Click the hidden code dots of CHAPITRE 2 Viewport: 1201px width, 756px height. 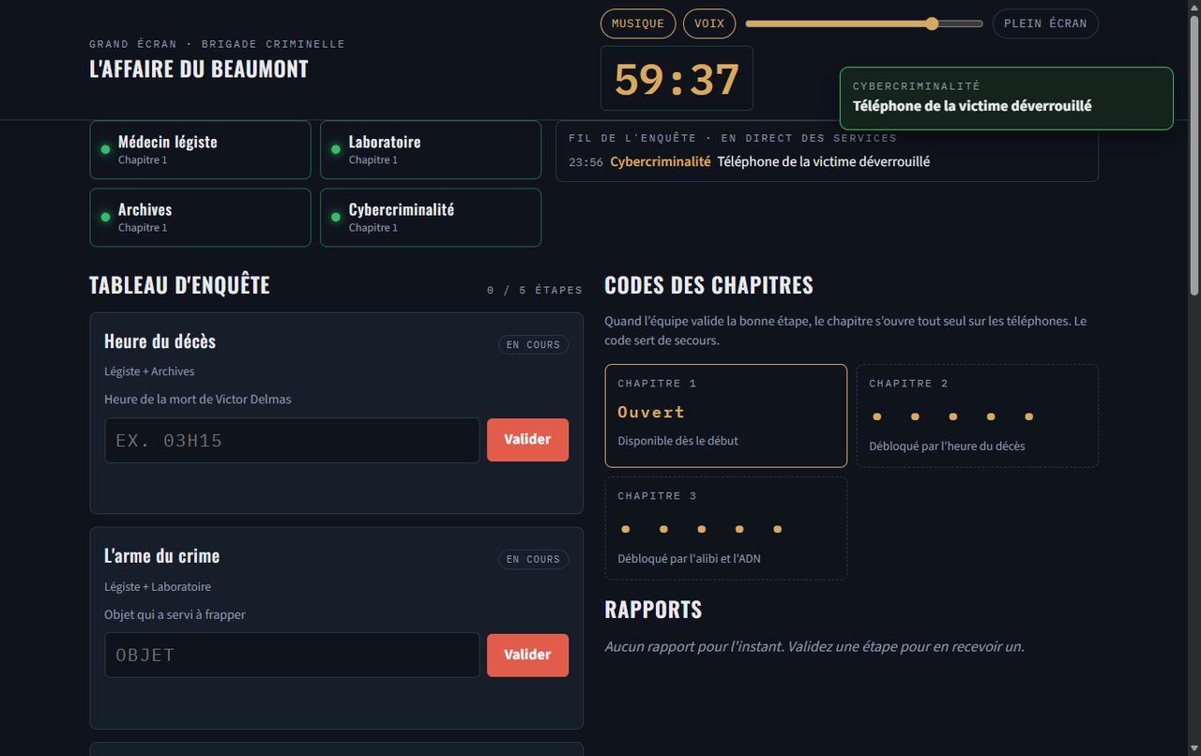[952, 416]
